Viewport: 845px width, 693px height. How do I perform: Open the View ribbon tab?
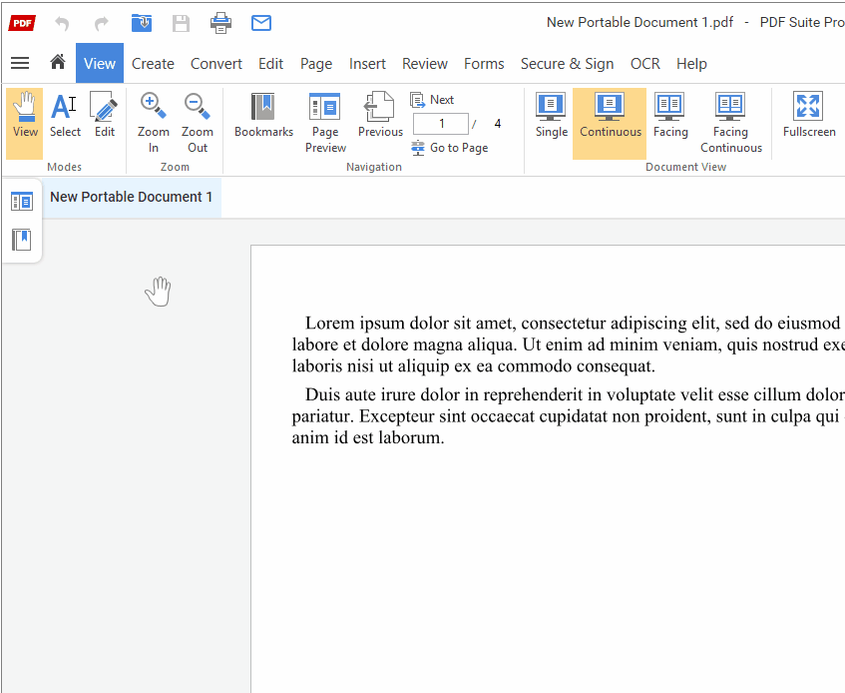click(x=100, y=63)
